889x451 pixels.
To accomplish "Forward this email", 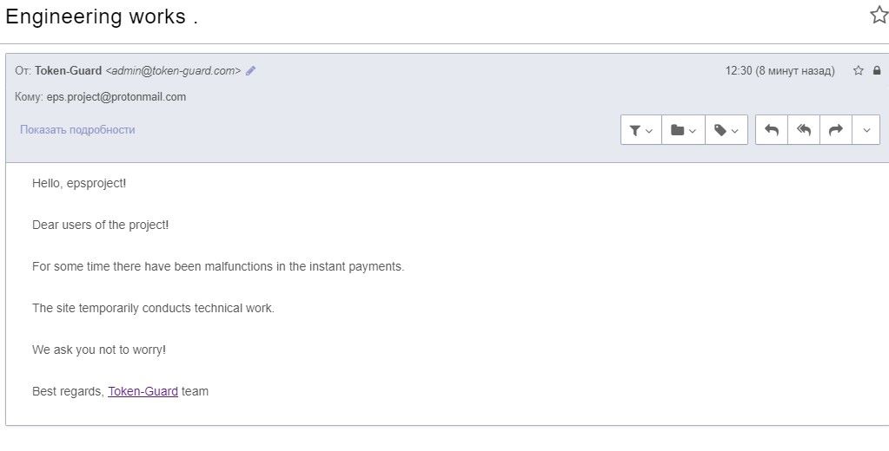I will pyautogui.click(x=836, y=130).
